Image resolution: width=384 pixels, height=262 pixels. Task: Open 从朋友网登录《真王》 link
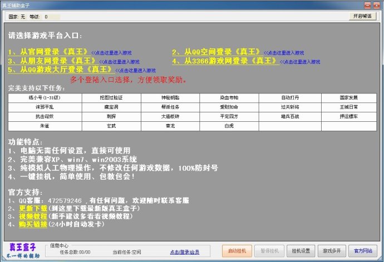tap(52, 61)
